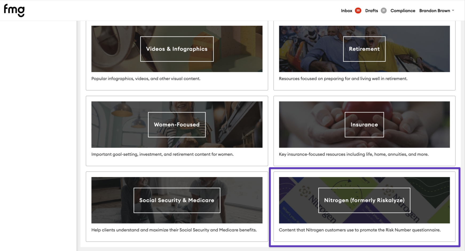The height and width of the screenshot is (251, 465).
Task: Expand the Brandon Brown account dropdown
Action: tap(436, 11)
